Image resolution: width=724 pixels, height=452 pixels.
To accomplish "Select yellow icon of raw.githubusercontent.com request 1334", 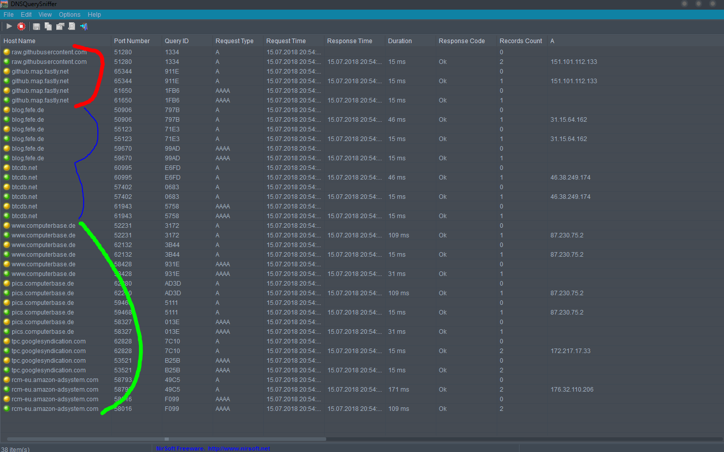I will point(7,52).
